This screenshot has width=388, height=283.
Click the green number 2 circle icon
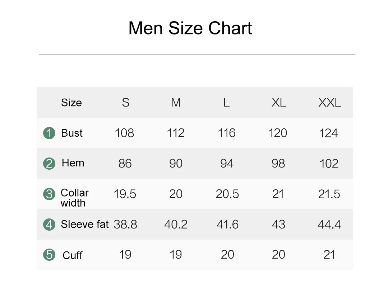point(49,164)
